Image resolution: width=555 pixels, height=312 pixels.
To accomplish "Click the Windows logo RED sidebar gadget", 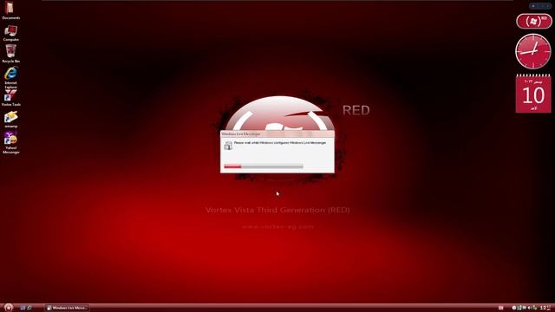I will click(x=534, y=21).
